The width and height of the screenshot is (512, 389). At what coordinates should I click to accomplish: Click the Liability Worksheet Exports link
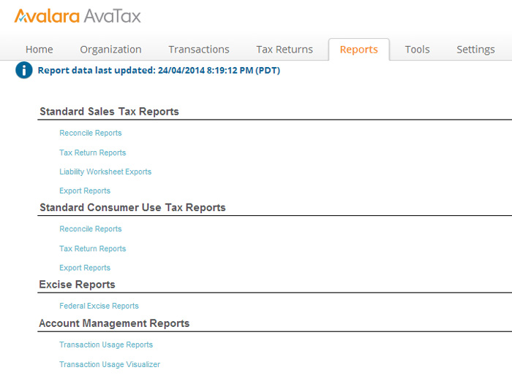[x=105, y=172]
